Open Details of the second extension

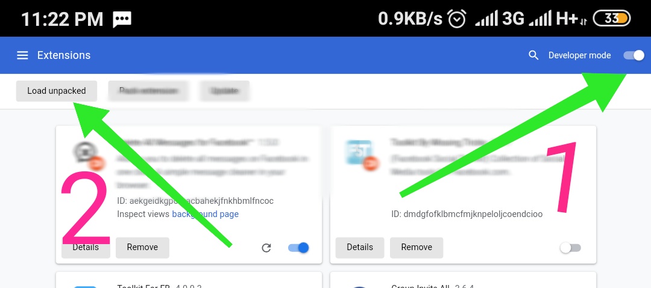360,247
